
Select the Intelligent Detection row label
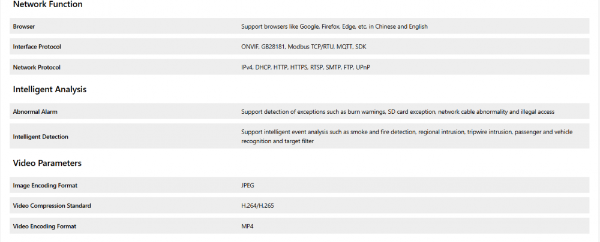coord(41,137)
